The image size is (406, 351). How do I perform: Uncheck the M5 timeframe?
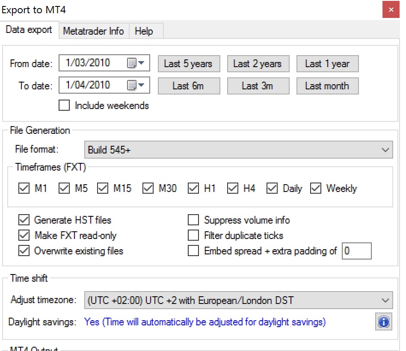click(x=64, y=188)
